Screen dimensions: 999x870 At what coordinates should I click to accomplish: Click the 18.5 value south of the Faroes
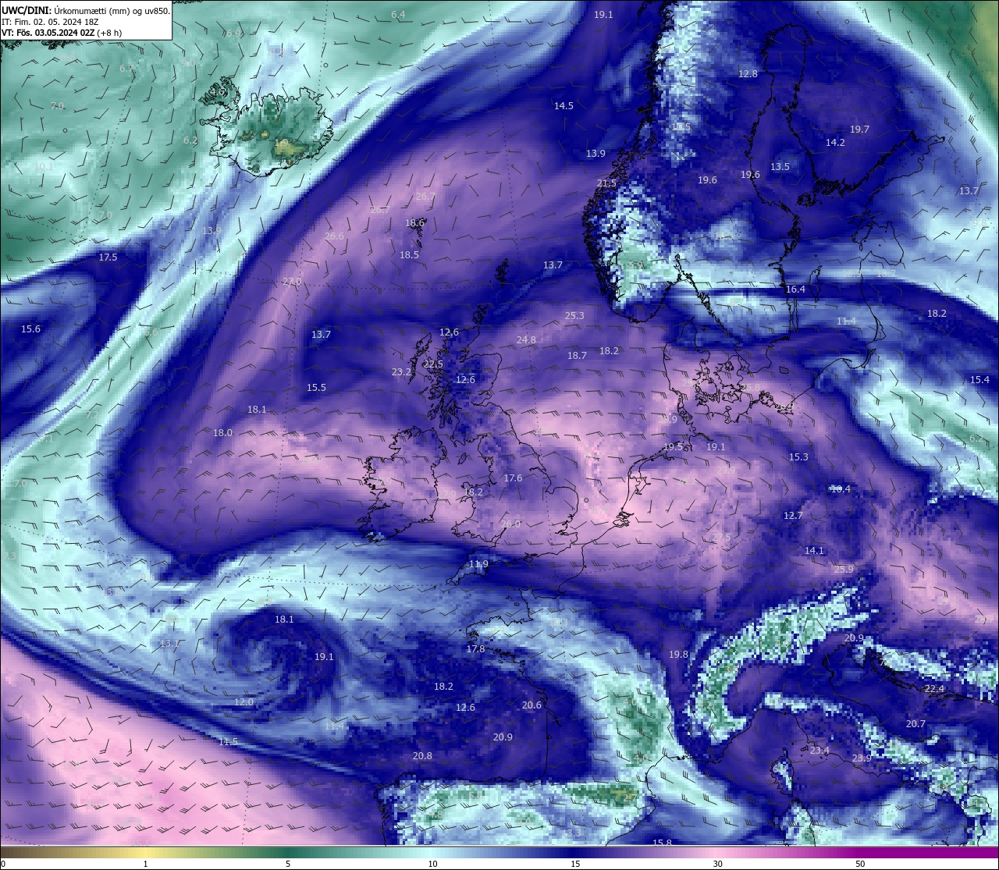coord(409,254)
